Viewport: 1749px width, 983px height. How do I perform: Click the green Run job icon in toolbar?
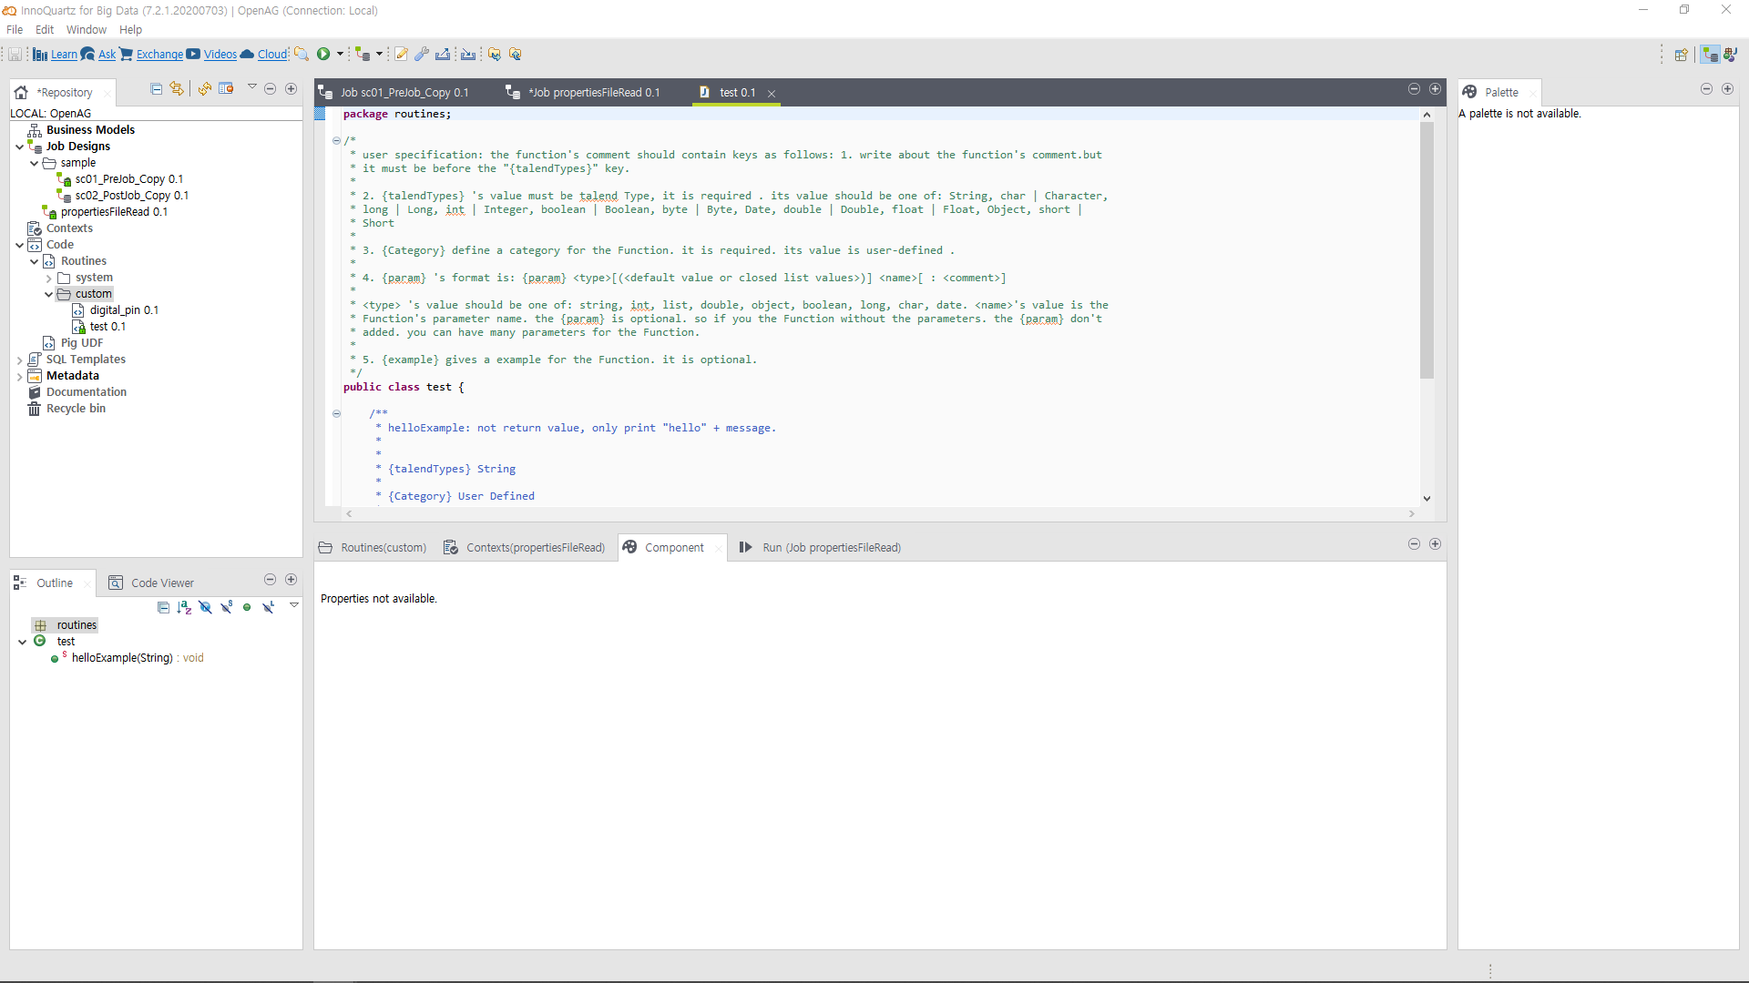coord(323,55)
